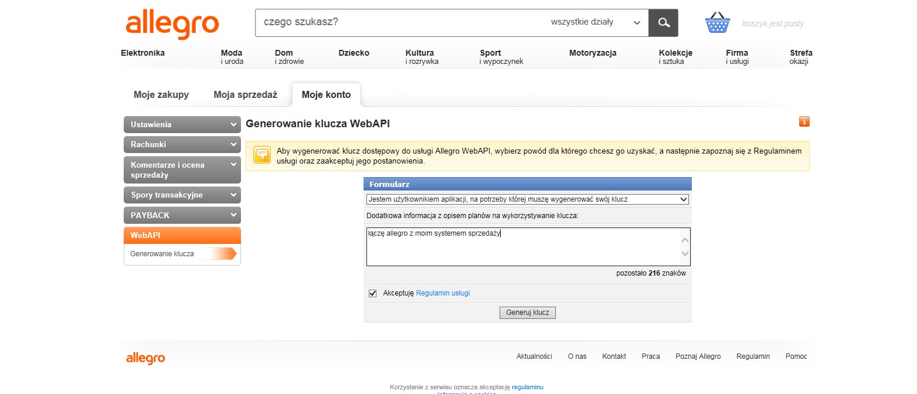This screenshot has height=394, width=917.
Task: Click the O nas footer link
Action: [x=577, y=356]
